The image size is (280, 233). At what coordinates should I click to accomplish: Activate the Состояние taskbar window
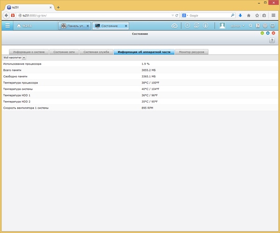point(110,26)
